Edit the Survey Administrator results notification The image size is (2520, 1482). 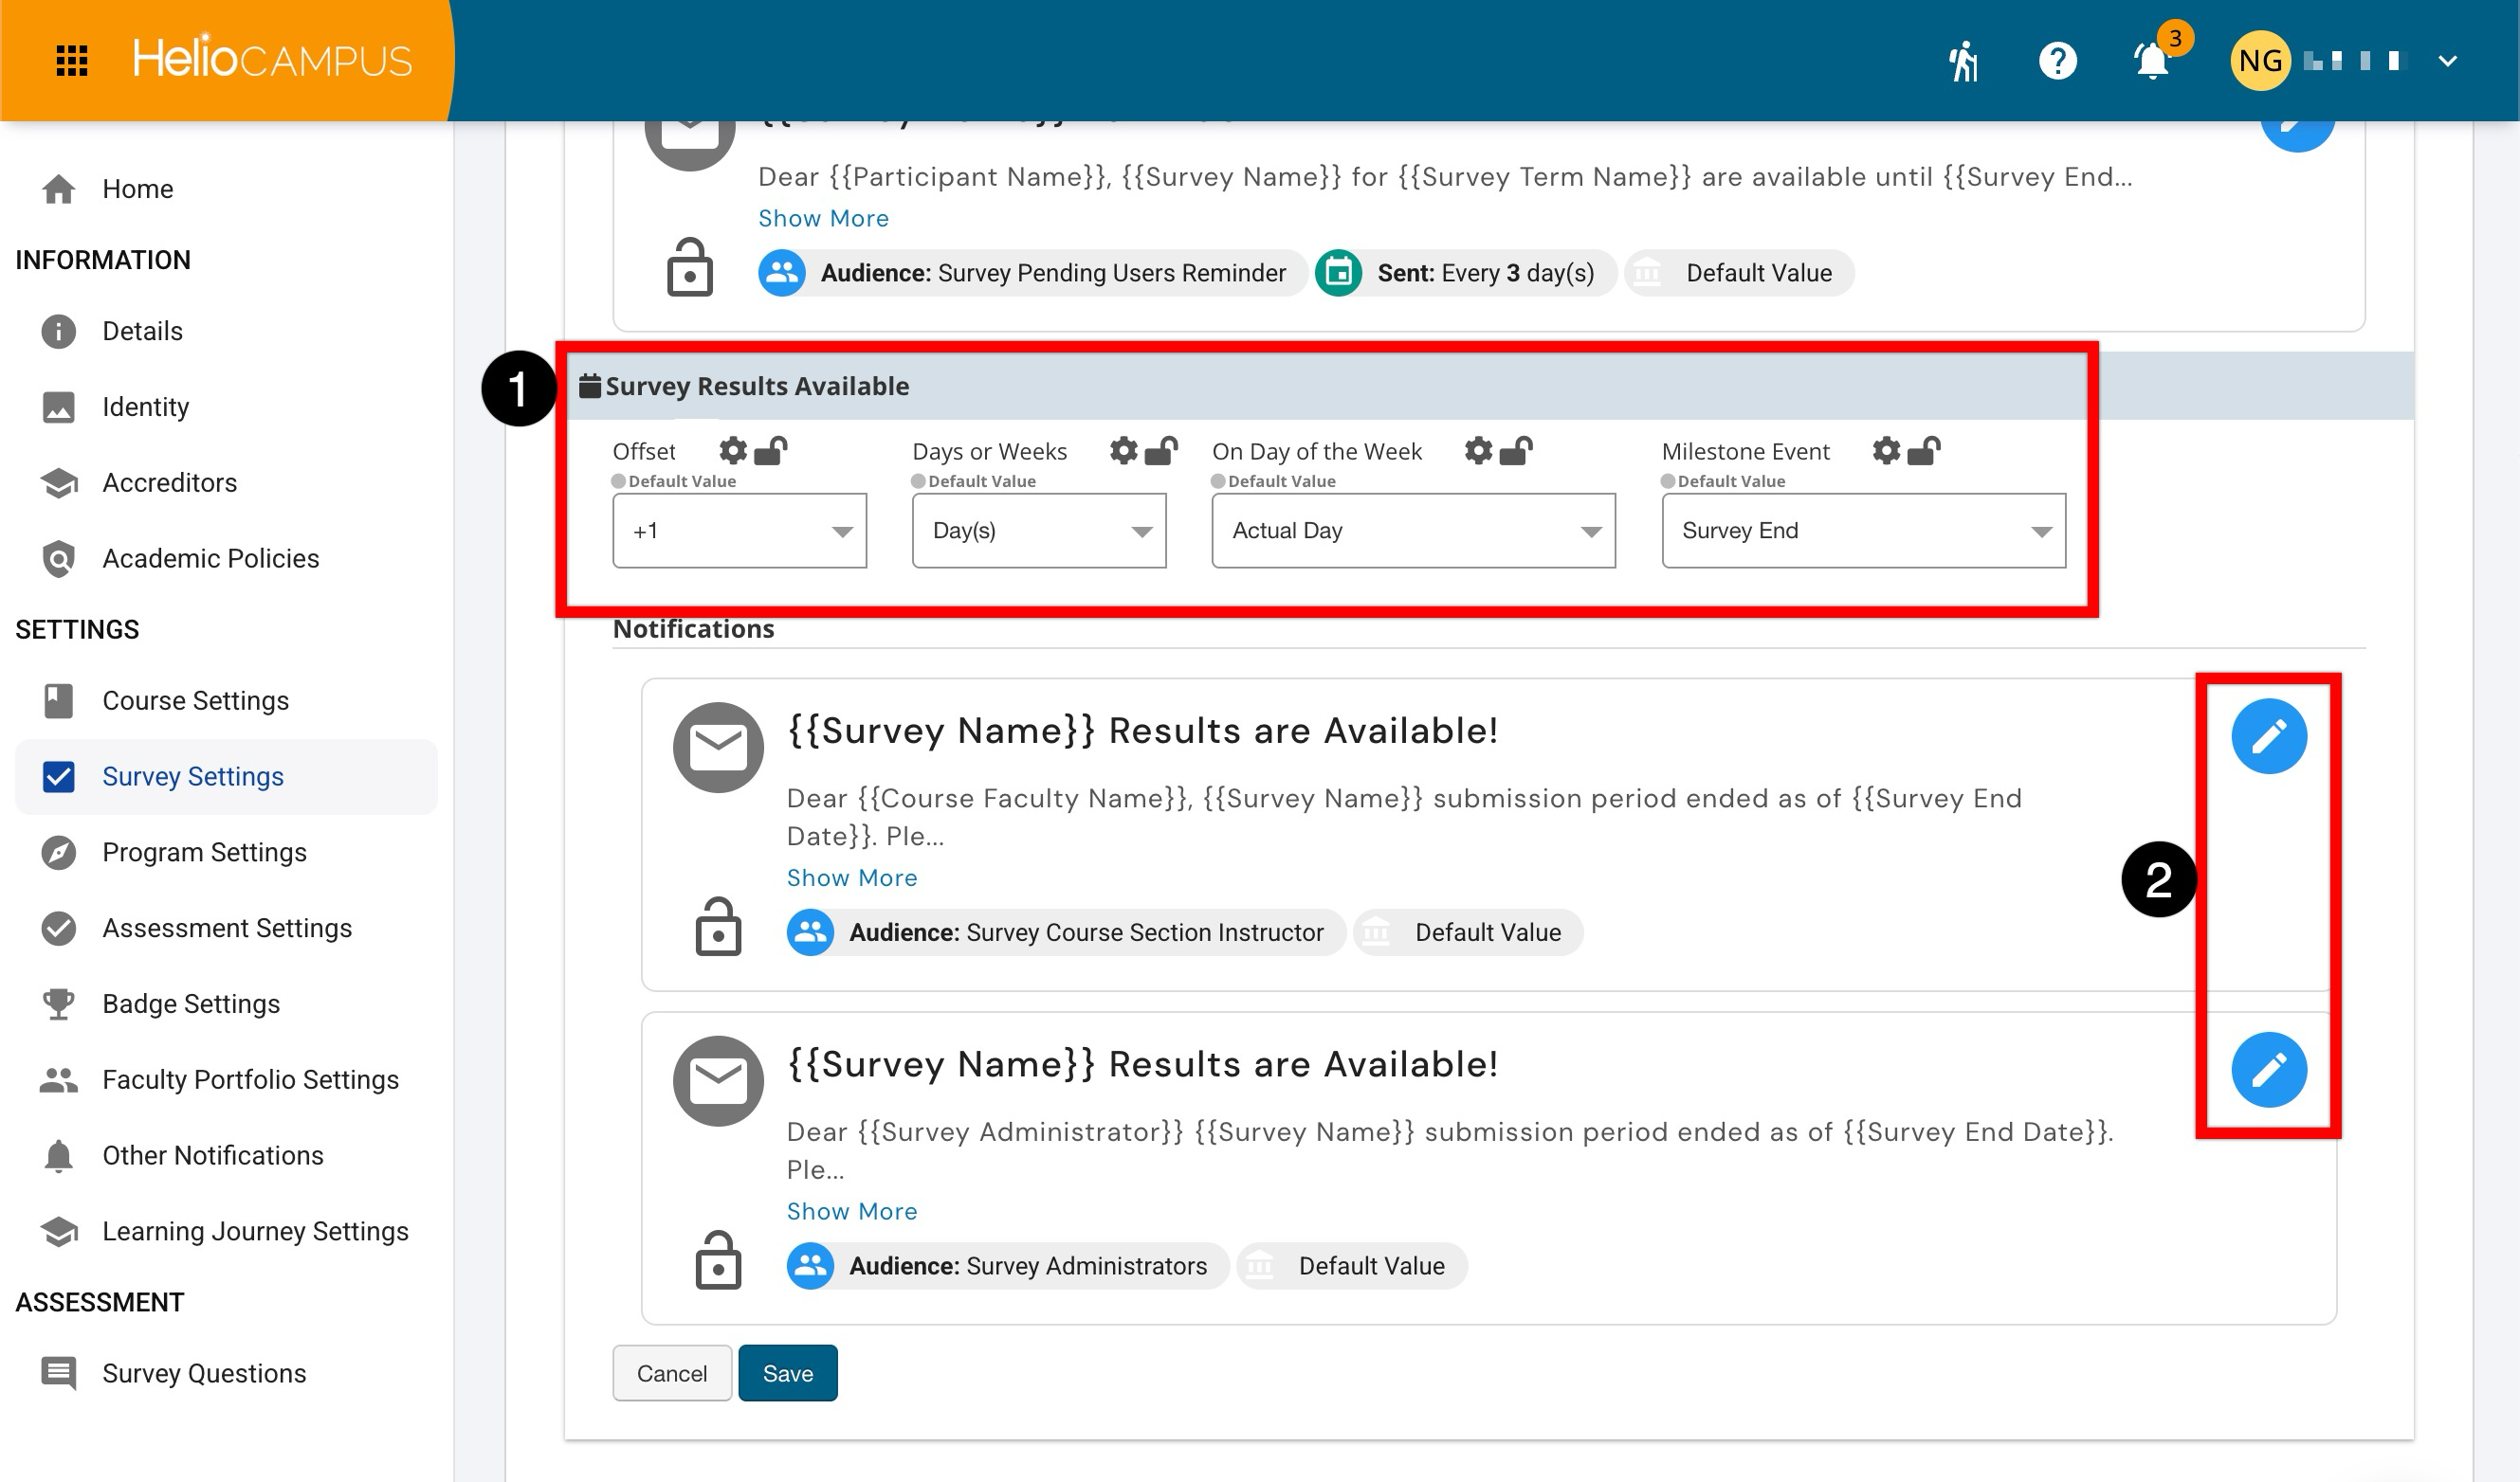[x=2269, y=1070]
